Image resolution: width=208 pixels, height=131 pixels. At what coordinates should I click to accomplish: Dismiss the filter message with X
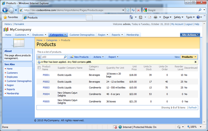pyautogui.click(x=195, y=62)
